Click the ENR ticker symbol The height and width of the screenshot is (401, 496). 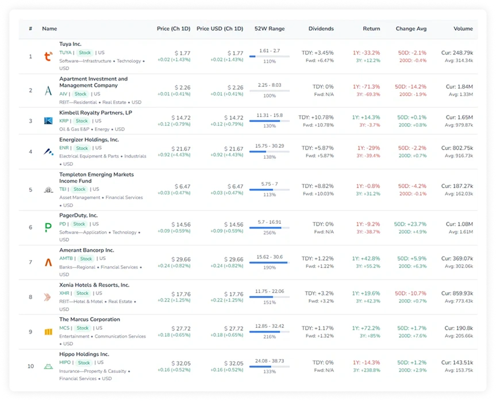click(x=64, y=148)
